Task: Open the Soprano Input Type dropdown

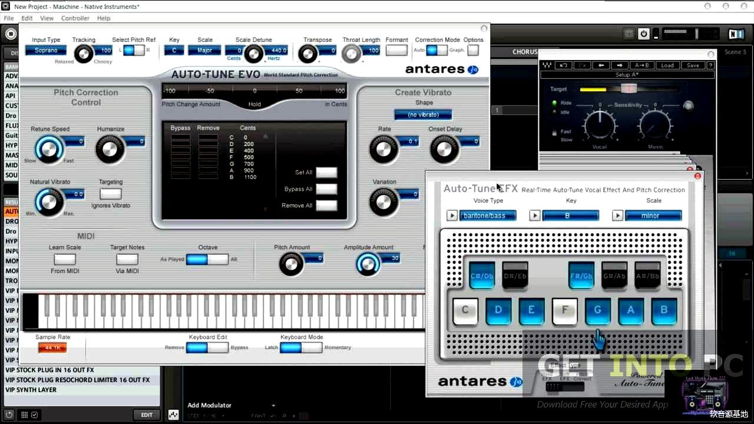Action: pyautogui.click(x=45, y=50)
